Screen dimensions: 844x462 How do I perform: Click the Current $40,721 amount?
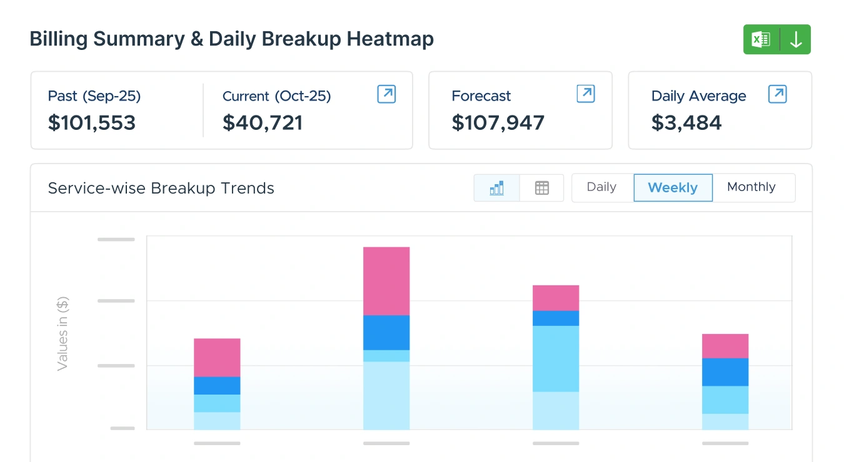pos(263,123)
